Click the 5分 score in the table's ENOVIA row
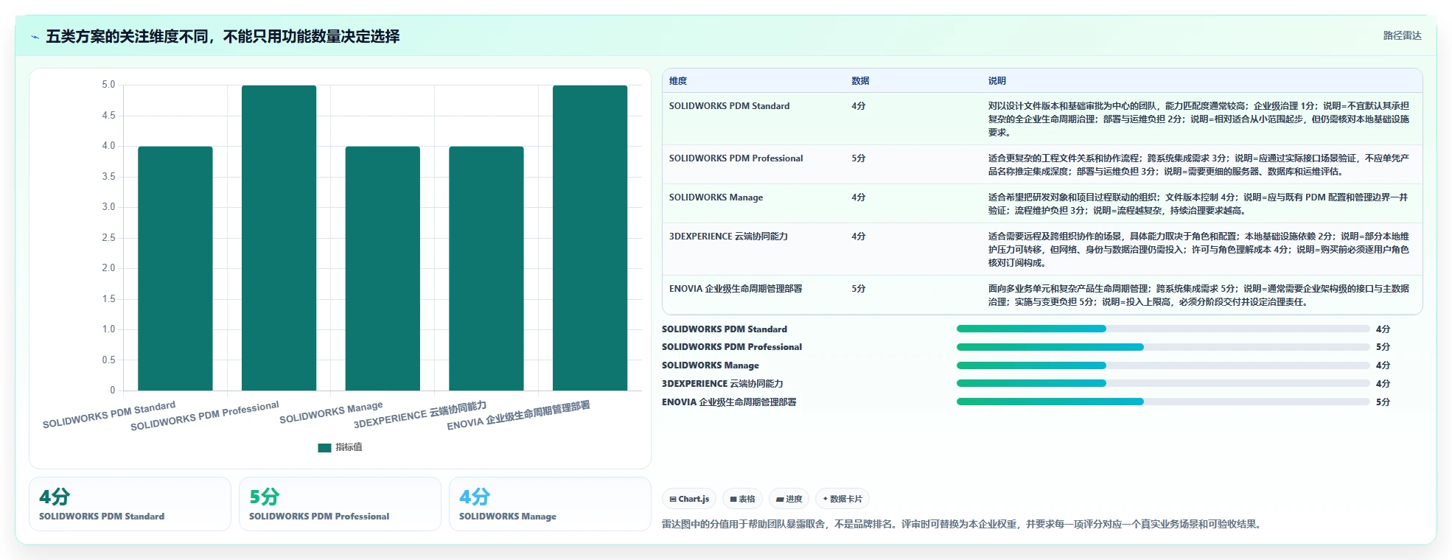This screenshot has height=560, width=1452. coord(859,289)
